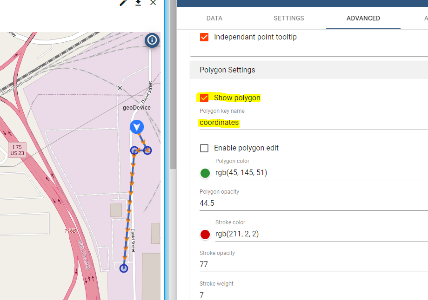Toggle the Show polygon checkbox
The height and width of the screenshot is (300, 428).
pyautogui.click(x=204, y=98)
